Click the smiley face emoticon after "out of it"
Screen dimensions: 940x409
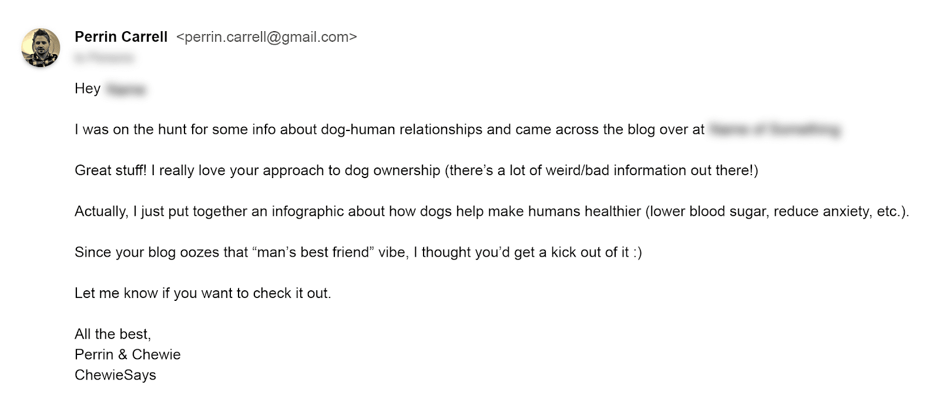(637, 253)
